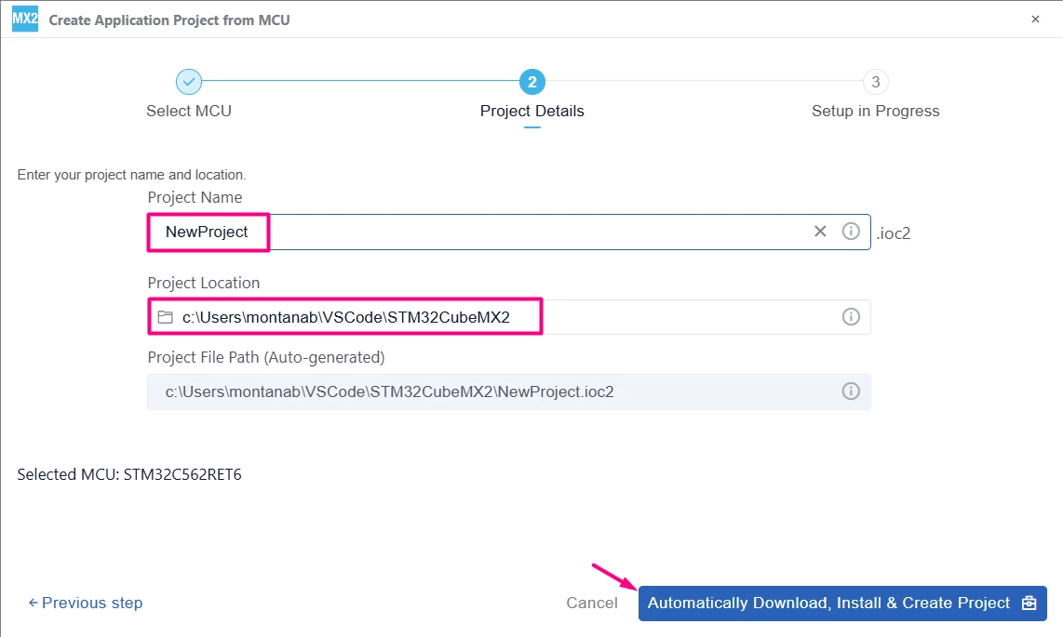Close the Create Application Project dialog
This screenshot has width=1063, height=637.
coord(1035,19)
